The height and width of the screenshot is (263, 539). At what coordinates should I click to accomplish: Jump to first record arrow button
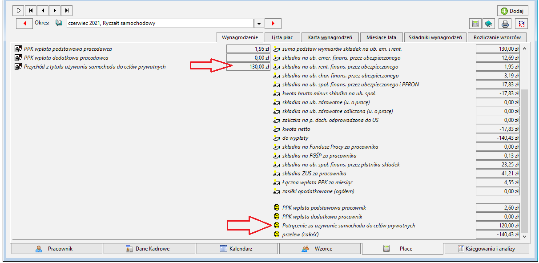click(x=31, y=10)
